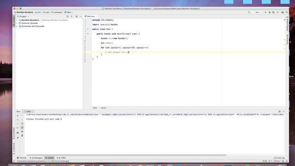The image size is (295, 166).
Task: Expand Scratches and Consoles node
Action: point(17,26)
